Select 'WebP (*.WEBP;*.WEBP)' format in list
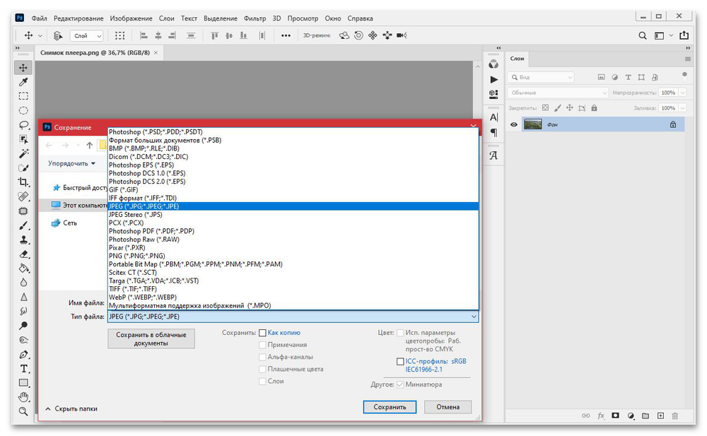The height and width of the screenshot is (436, 707). pos(293,297)
